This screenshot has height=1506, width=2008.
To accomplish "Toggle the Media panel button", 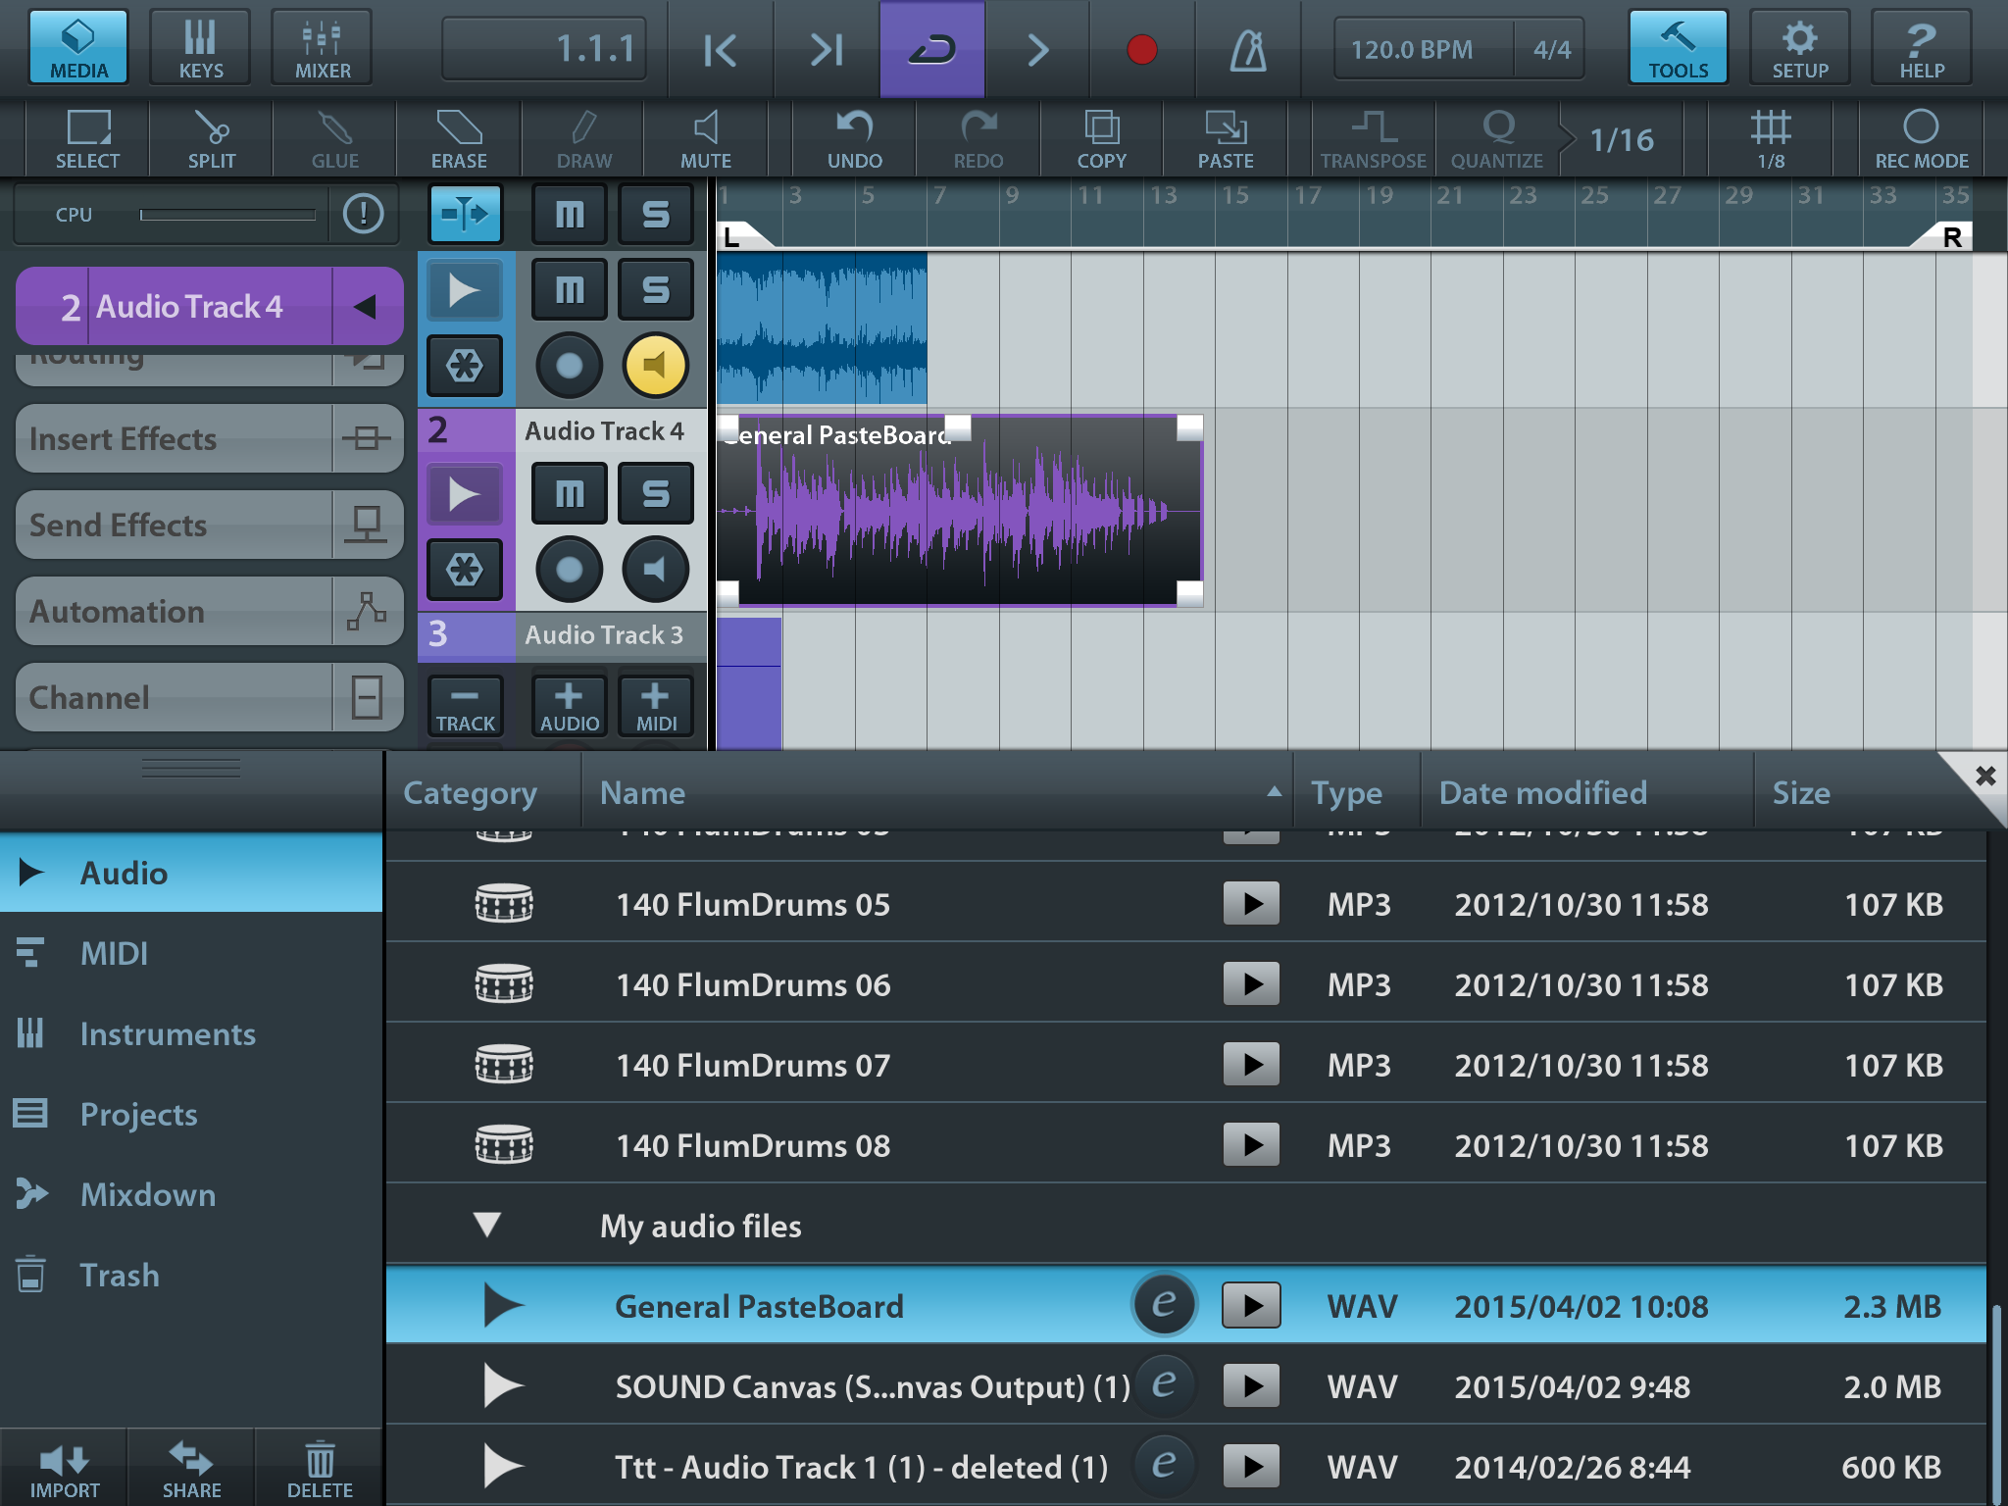I will (78, 47).
